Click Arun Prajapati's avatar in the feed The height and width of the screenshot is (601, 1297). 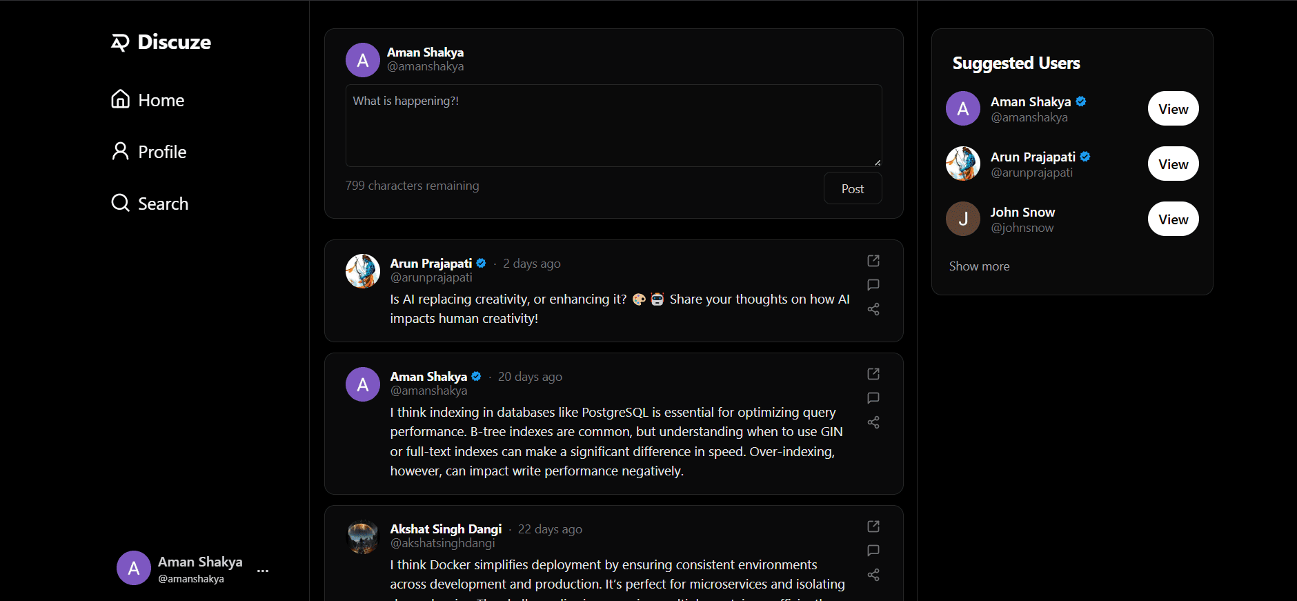pos(363,271)
